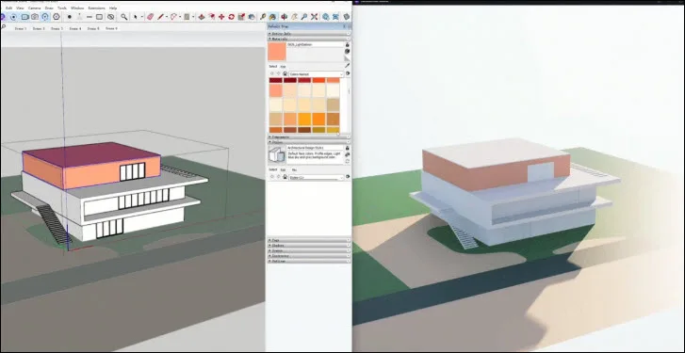Click the Zoom Extents tool

(315, 17)
